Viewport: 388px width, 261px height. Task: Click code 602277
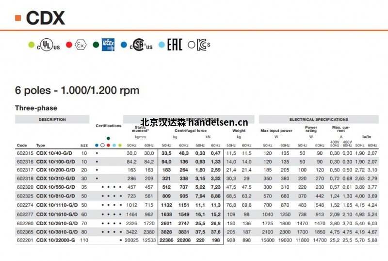(x=25, y=214)
